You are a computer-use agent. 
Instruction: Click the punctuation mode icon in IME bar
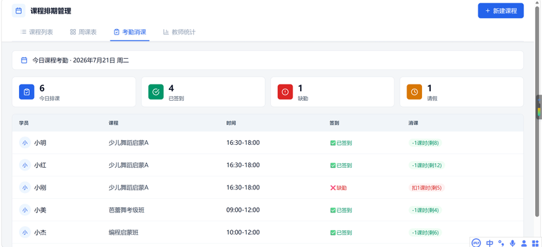click(501, 243)
